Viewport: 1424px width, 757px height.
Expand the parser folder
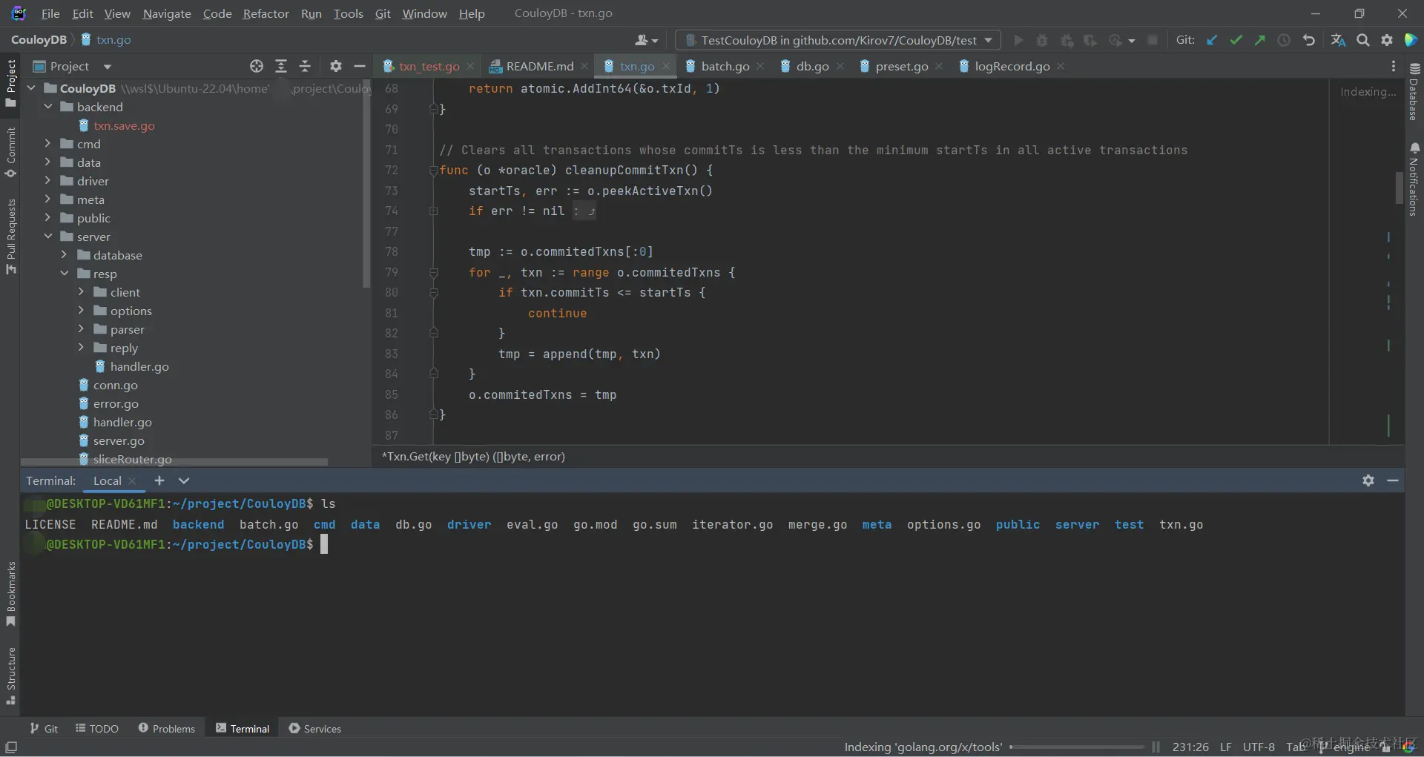coord(81,329)
